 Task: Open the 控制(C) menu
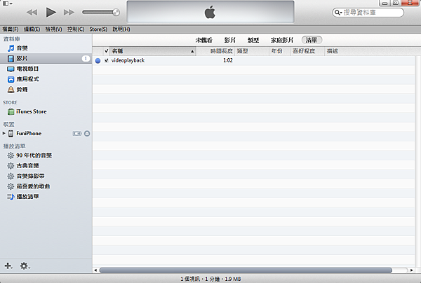pos(76,29)
